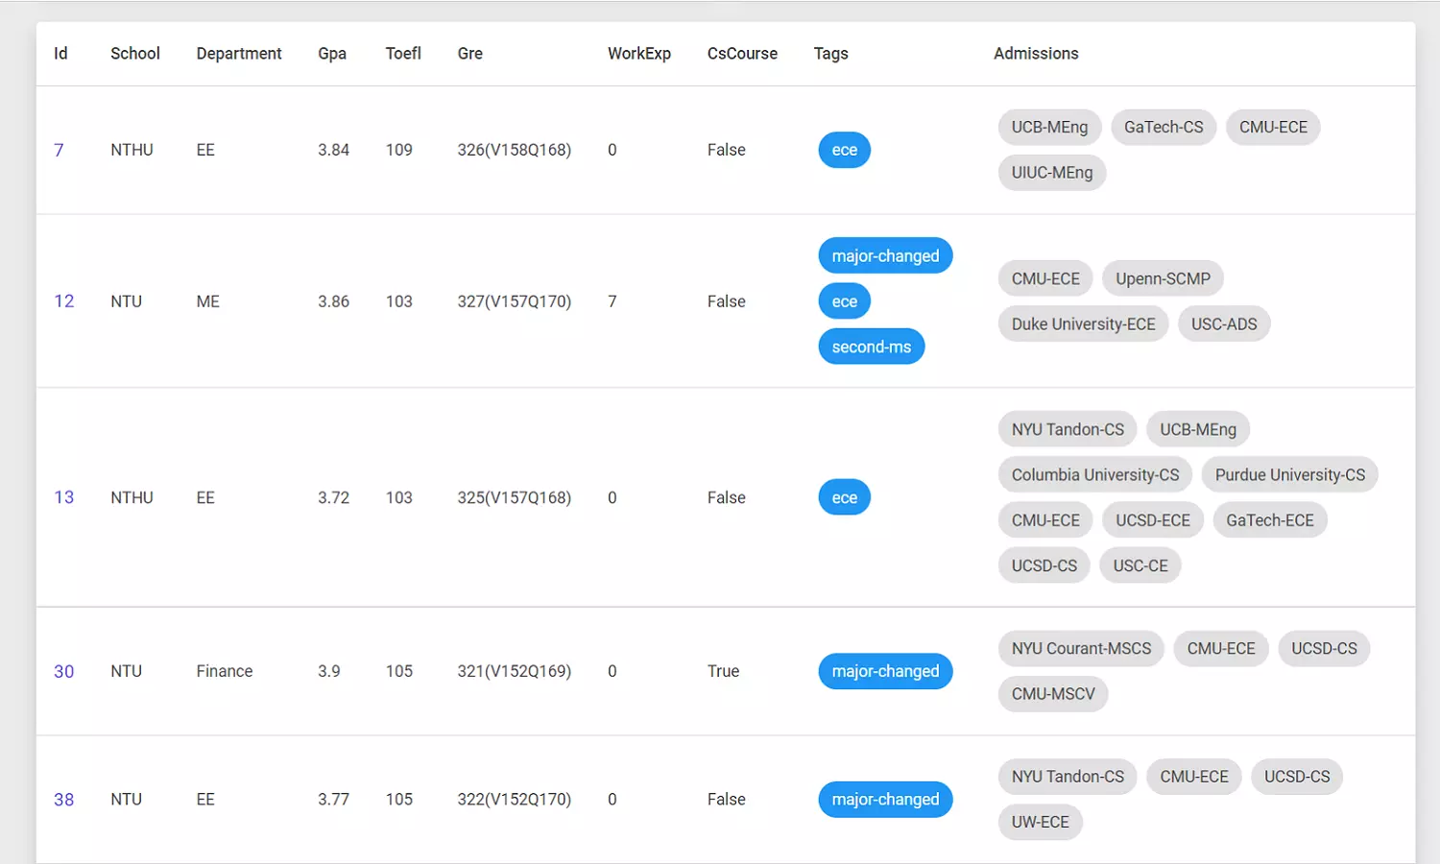Click the USC-ADS admission chip
1440x864 pixels.
[x=1223, y=324]
